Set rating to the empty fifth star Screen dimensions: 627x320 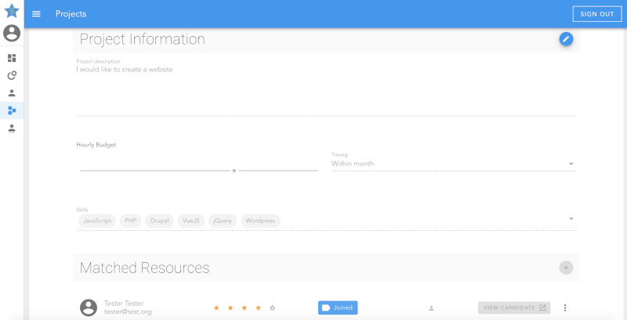coord(272,307)
